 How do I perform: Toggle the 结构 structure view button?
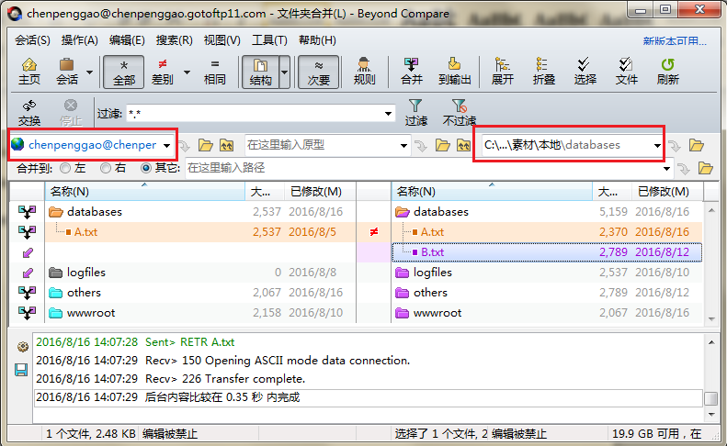coord(260,72)
